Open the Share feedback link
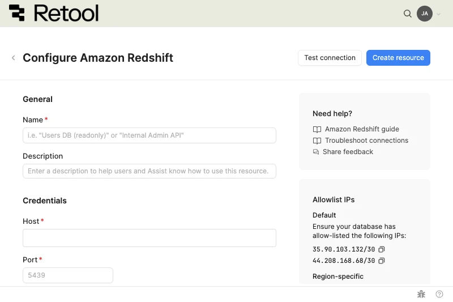This screenshot has width=453, height=302. click(348, 152)
